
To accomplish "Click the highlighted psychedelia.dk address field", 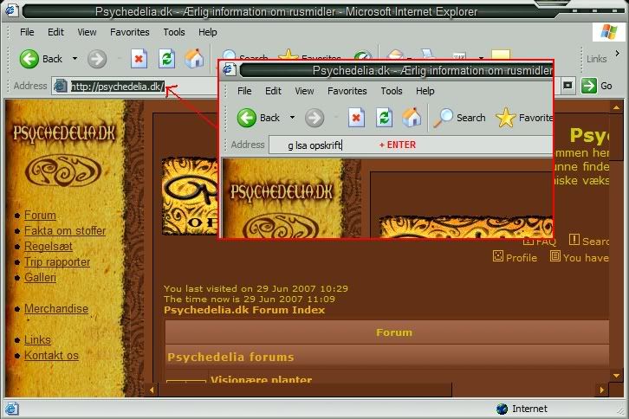I will [118, 87].
